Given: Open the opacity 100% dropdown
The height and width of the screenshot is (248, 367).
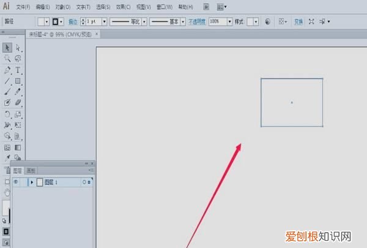Looking at the screenshot, I should click(228, 21).
